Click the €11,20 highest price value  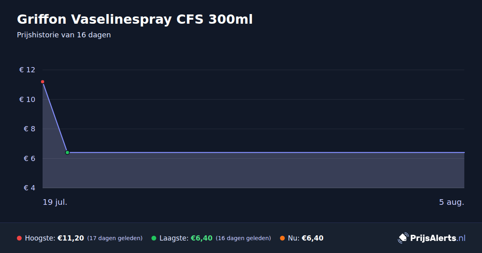coord(71,238)
